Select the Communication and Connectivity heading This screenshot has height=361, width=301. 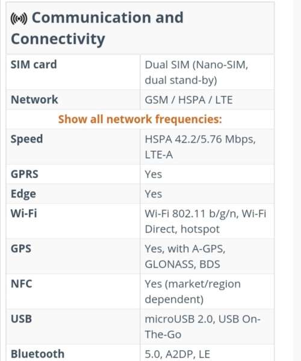[97, 28]
